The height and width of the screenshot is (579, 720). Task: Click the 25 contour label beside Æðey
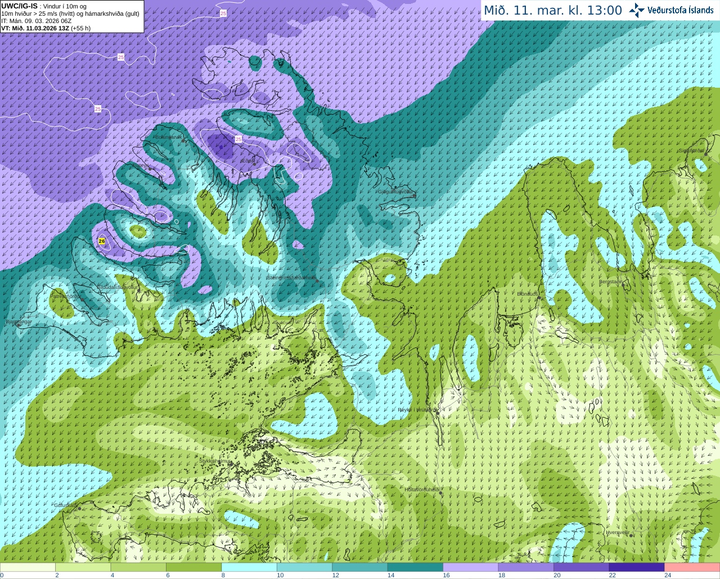(238, 139)
